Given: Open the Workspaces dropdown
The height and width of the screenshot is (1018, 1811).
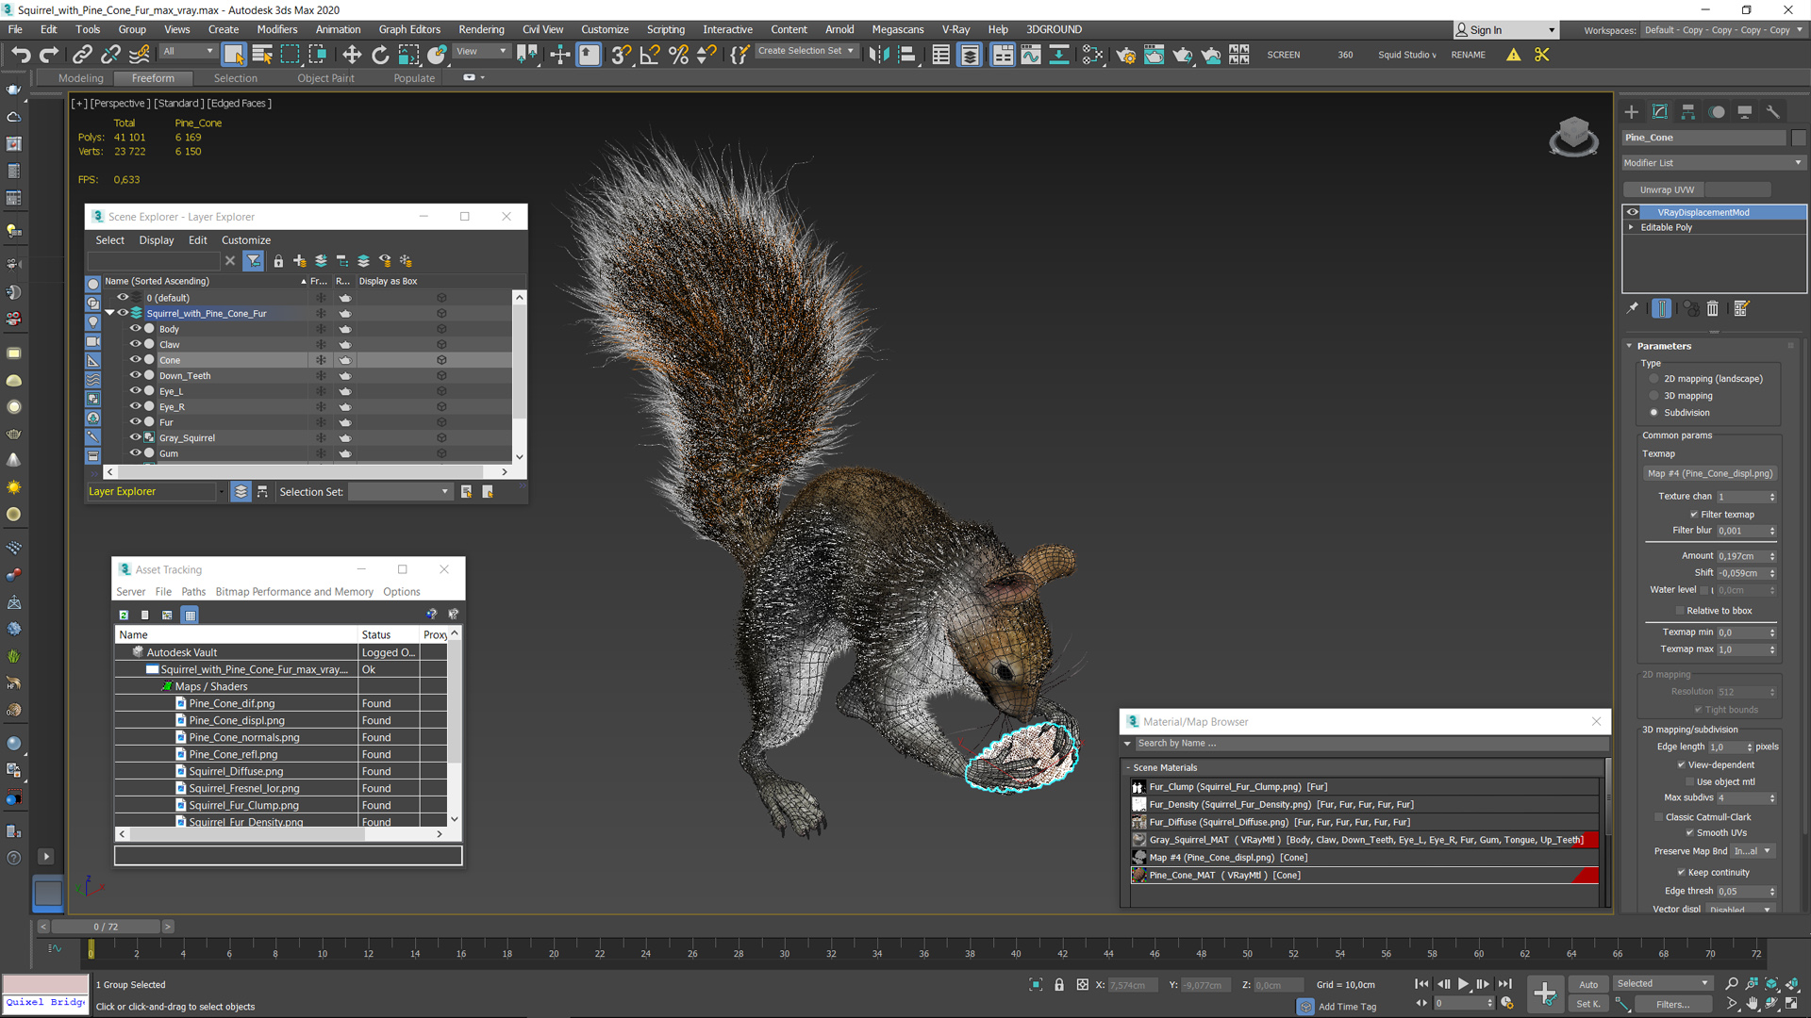Looking at the screenshot, I should [1721, 30].
